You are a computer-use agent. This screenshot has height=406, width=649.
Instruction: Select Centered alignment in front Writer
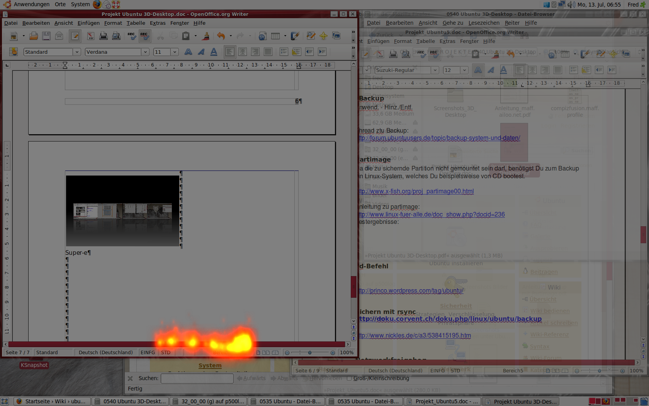click(243, 52)
